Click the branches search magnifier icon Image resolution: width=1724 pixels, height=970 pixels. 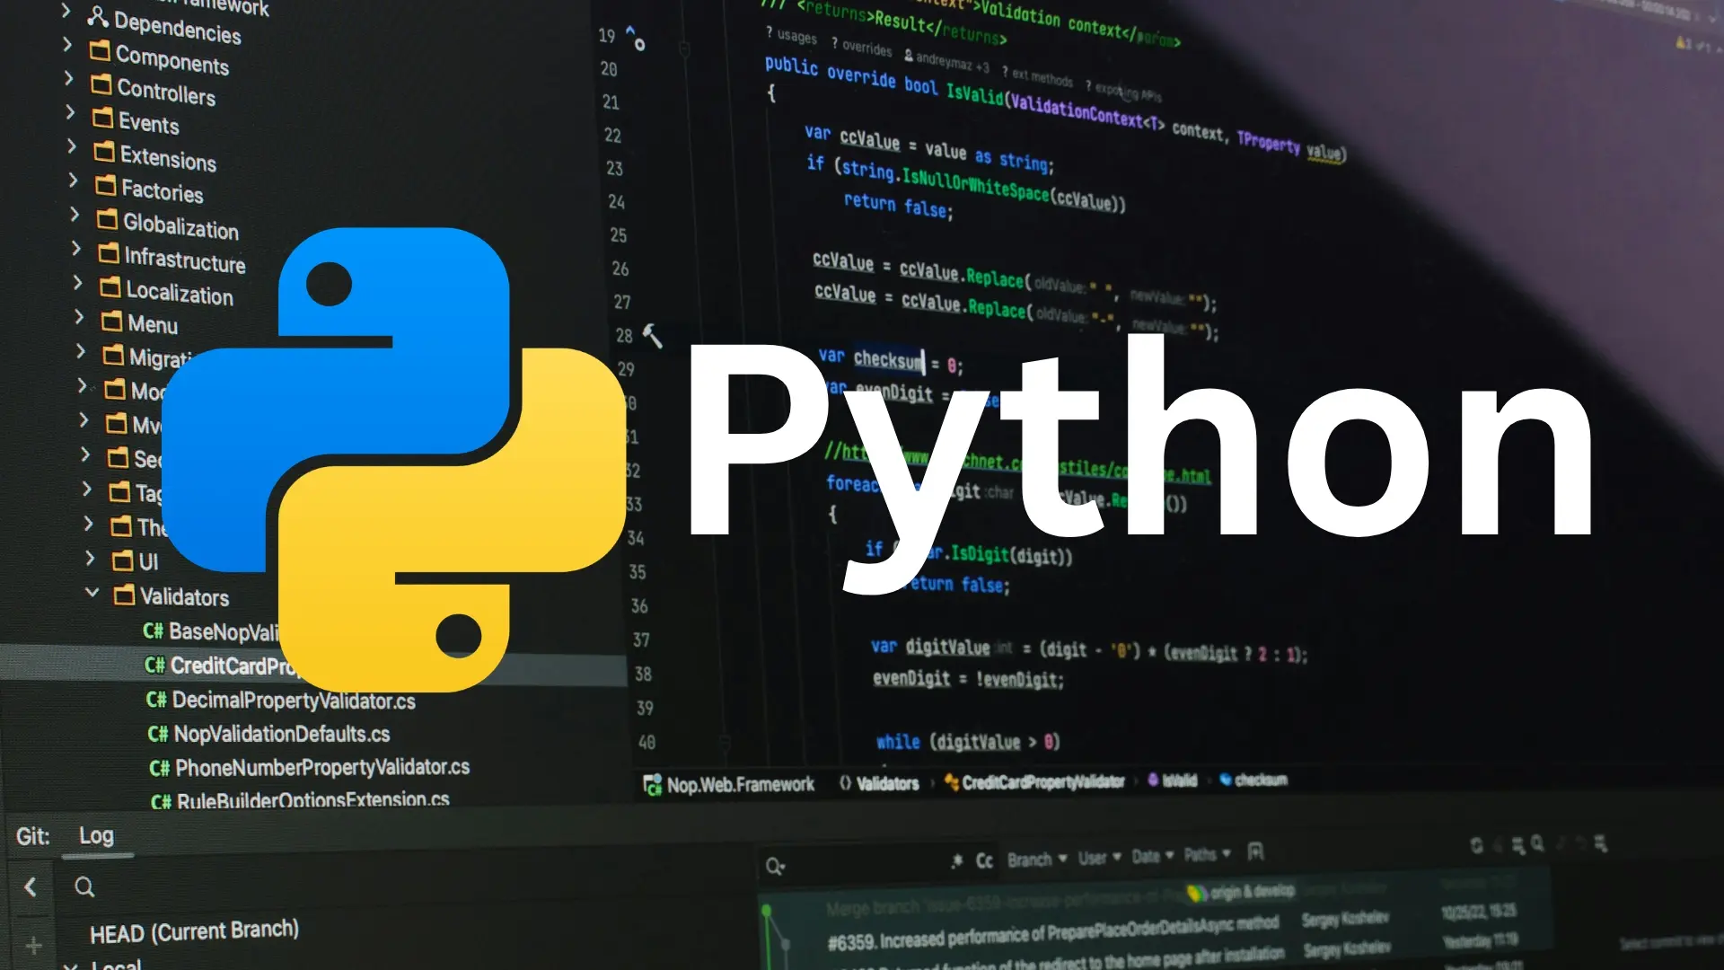click(x=84, y=887)
